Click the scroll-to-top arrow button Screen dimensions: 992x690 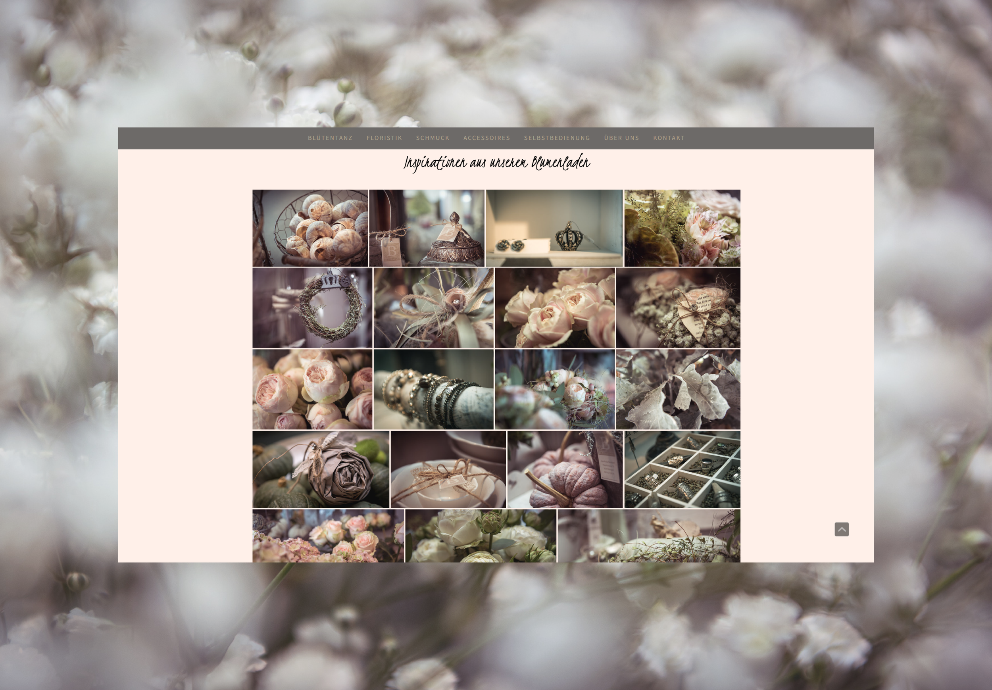(841, 529)
